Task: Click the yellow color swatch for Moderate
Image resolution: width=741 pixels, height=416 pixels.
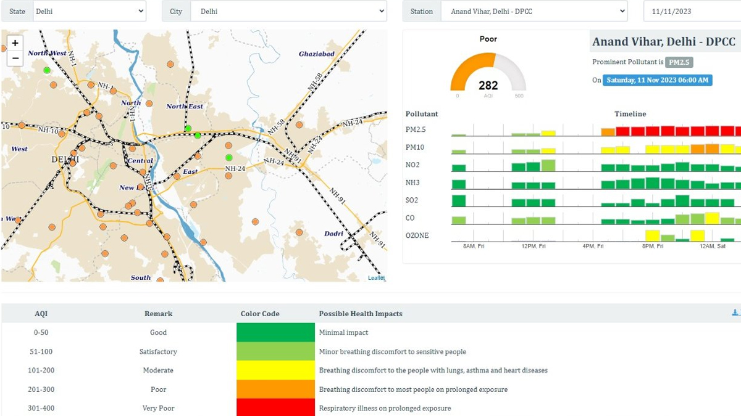Action: pos(275,370)
